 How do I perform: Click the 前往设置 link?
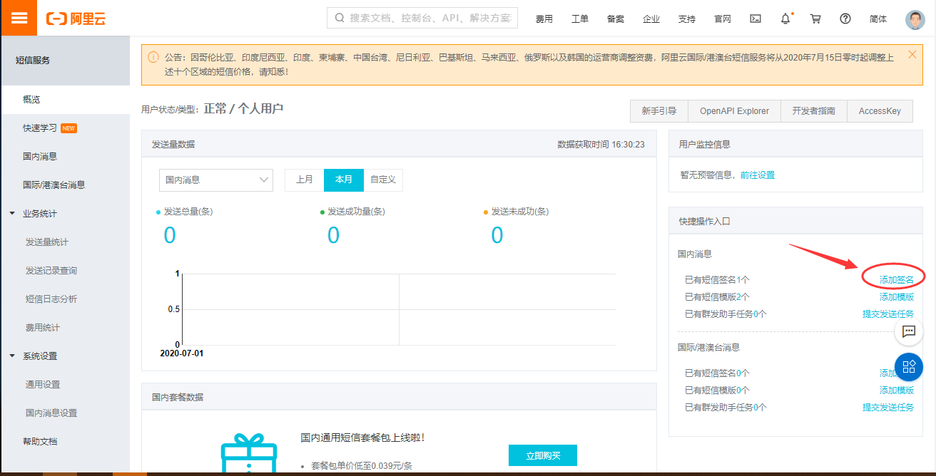[758, 175]
